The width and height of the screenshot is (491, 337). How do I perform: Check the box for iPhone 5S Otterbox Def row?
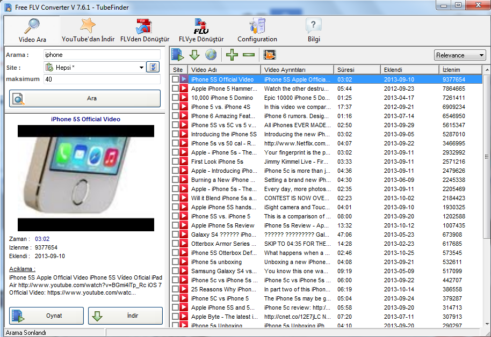coord(175,253)
